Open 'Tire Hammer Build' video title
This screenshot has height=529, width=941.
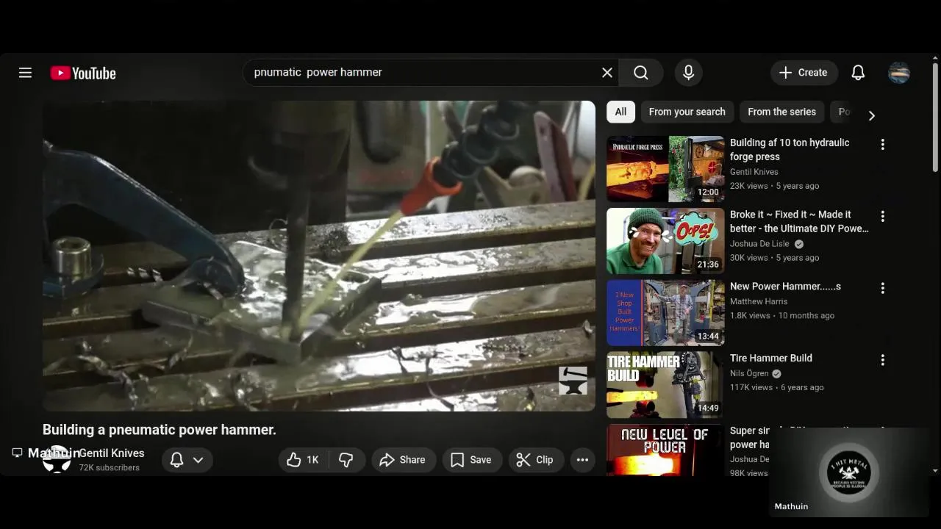coord(771,359)
